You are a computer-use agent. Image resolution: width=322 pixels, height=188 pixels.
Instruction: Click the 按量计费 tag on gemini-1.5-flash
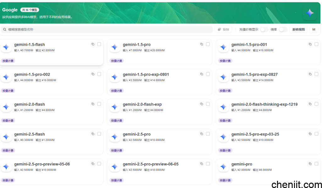coord(8,61)
